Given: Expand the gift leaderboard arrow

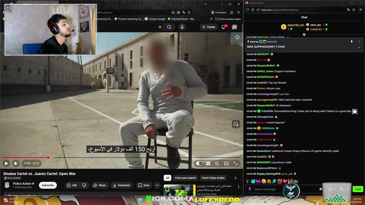Looking at the screenshot, I should click(x=304, y=35).
